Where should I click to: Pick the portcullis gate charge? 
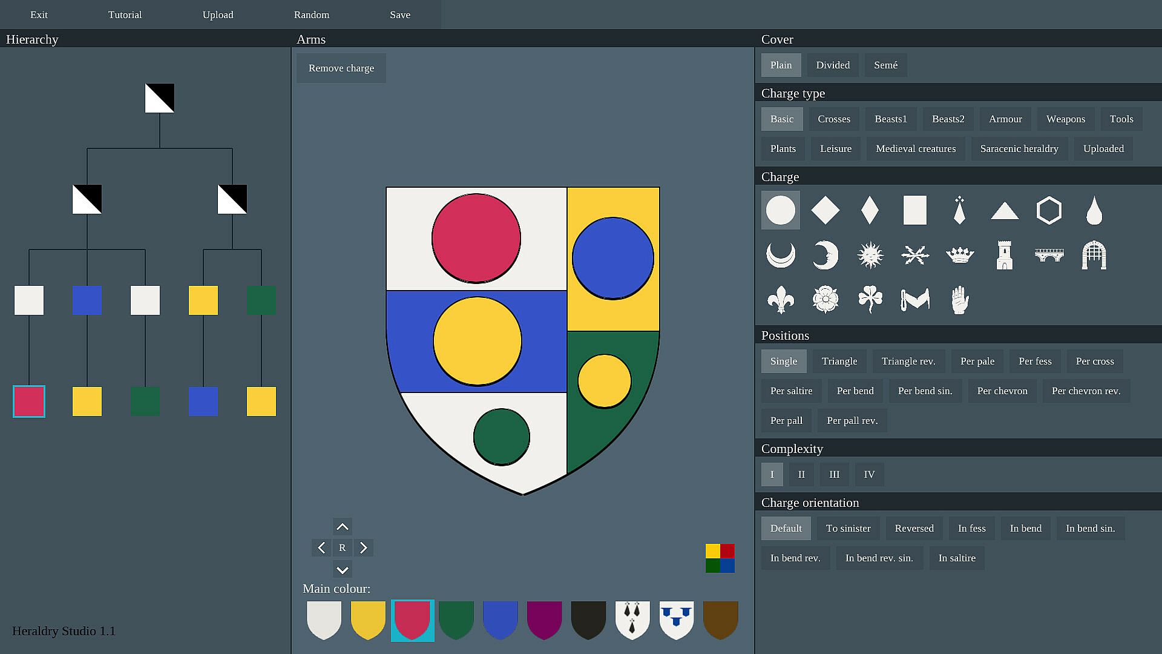coord(1094,255)
